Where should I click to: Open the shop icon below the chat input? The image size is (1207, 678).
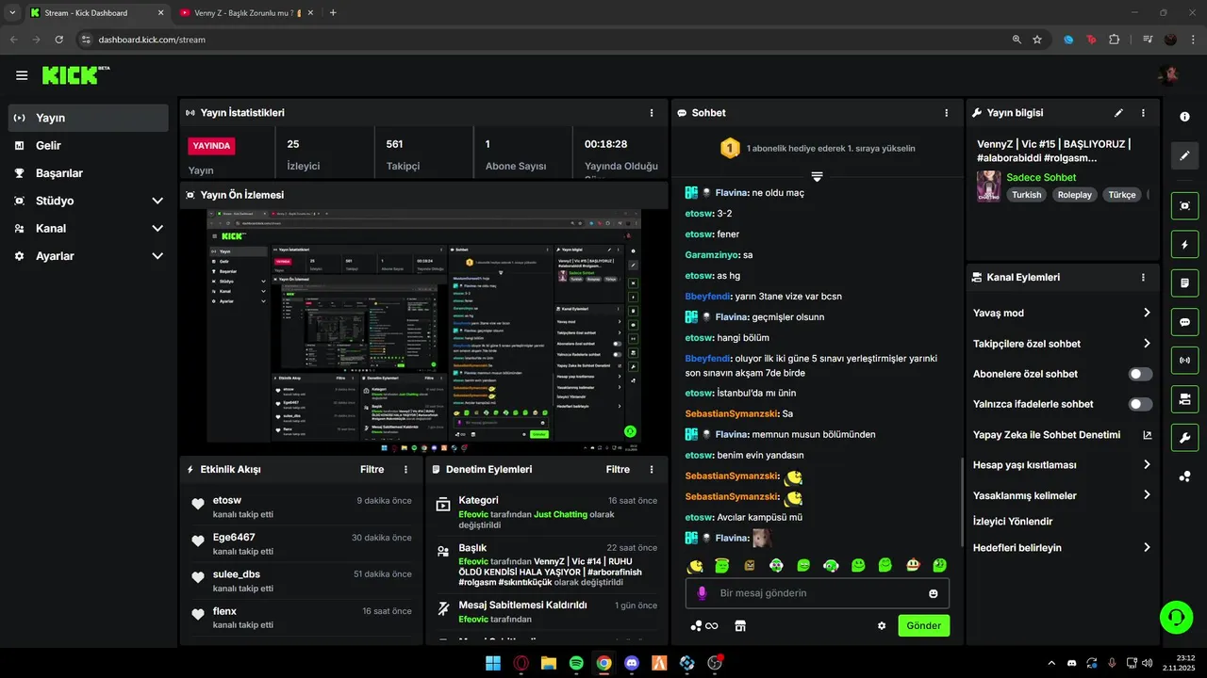pyautogui.click(x=740, y=625)
